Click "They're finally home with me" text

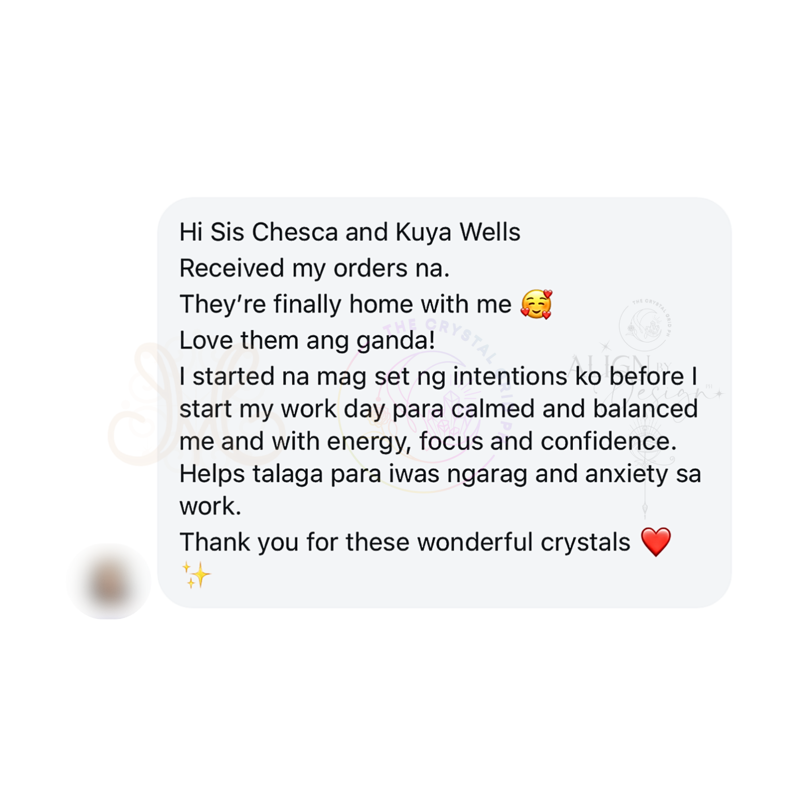click(346, 304)
